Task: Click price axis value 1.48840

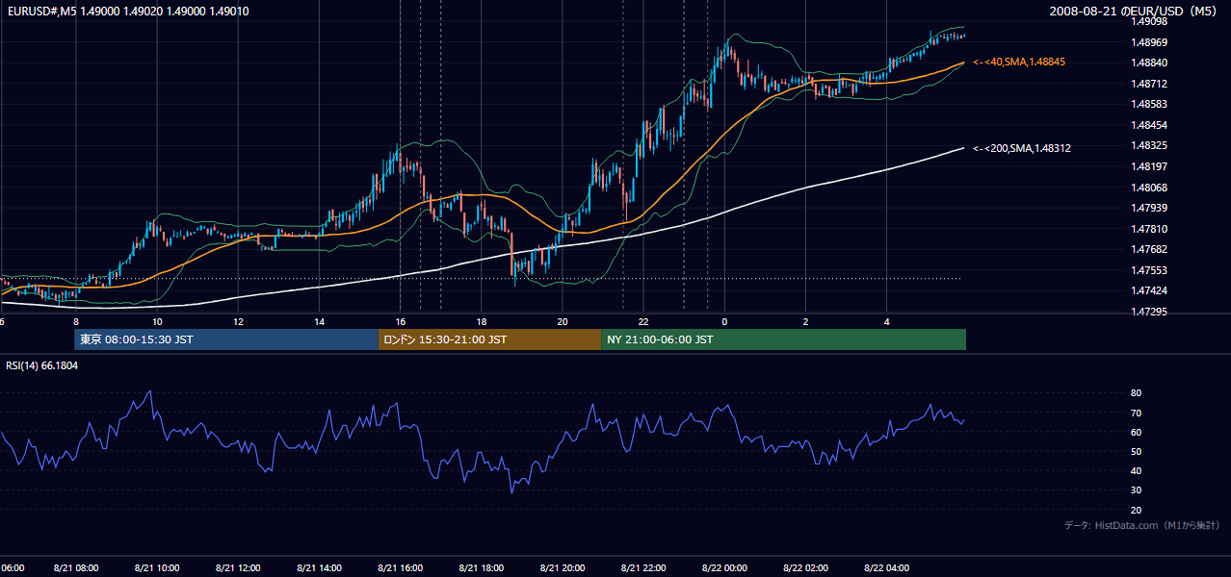Action: (x=1148, y=63)
